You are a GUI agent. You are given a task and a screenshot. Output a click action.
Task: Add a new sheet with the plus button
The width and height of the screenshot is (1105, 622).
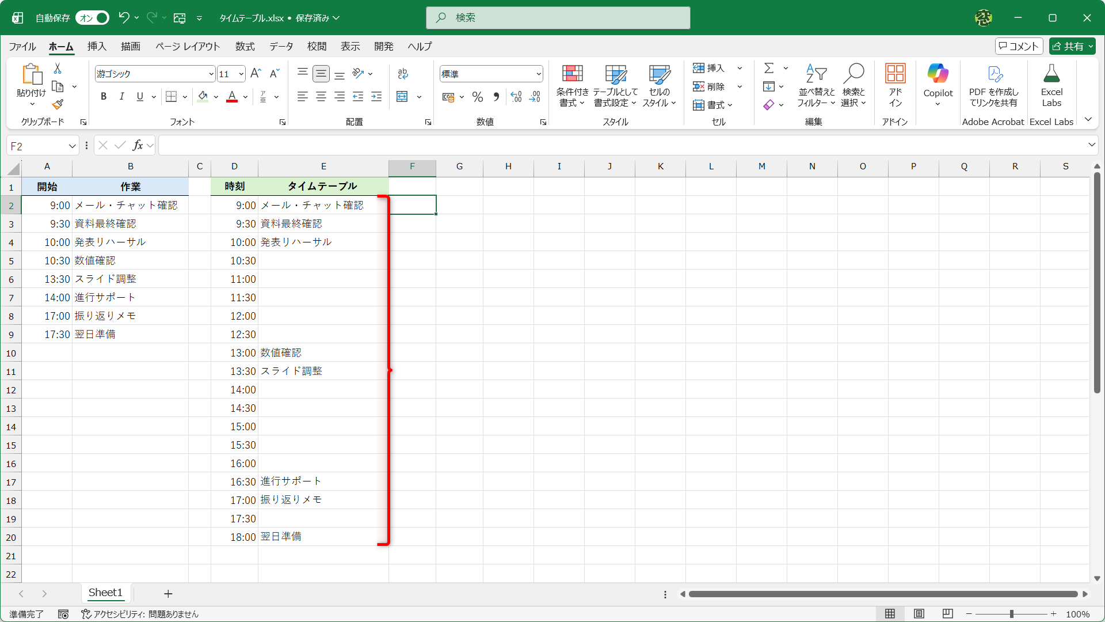pos(167,593)
